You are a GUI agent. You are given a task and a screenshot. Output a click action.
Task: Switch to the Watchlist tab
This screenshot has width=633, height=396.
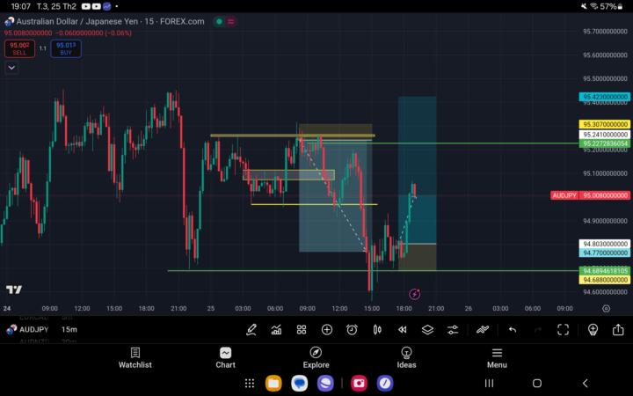135,358
